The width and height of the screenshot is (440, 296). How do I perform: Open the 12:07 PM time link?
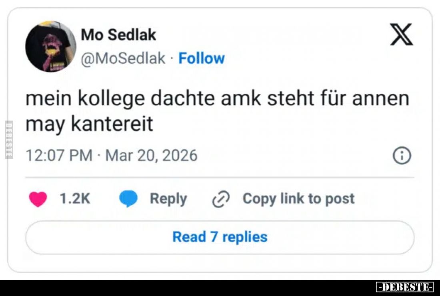tap(59, 155)
